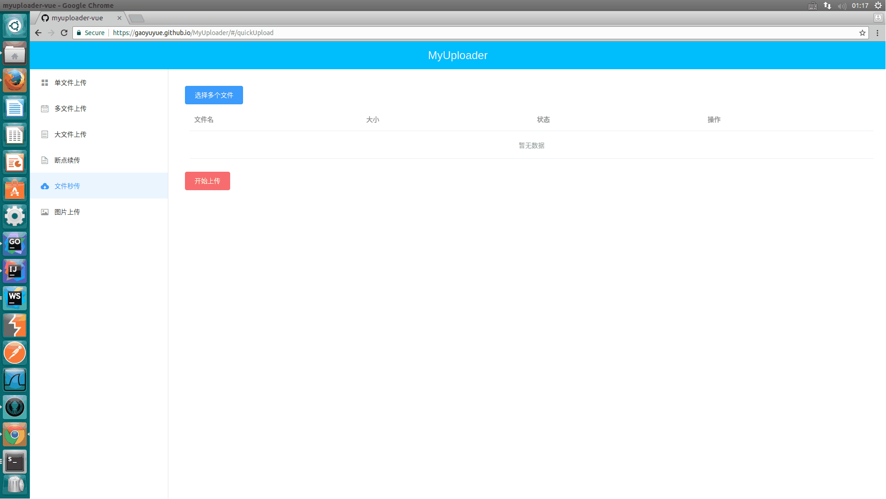The width and height of the screenshot is (886, 499).
Task: Click the picture icon beside 图片上传
Action: click(x=45, y=212)
